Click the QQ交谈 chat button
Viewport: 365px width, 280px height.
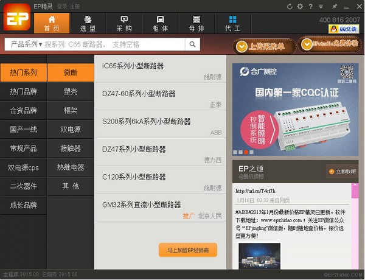[343, 29]
